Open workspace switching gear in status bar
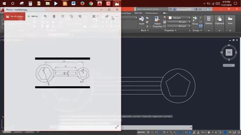The width and height of the screenshot is (241, 135). pyautogui.click(x=209, y=132)
